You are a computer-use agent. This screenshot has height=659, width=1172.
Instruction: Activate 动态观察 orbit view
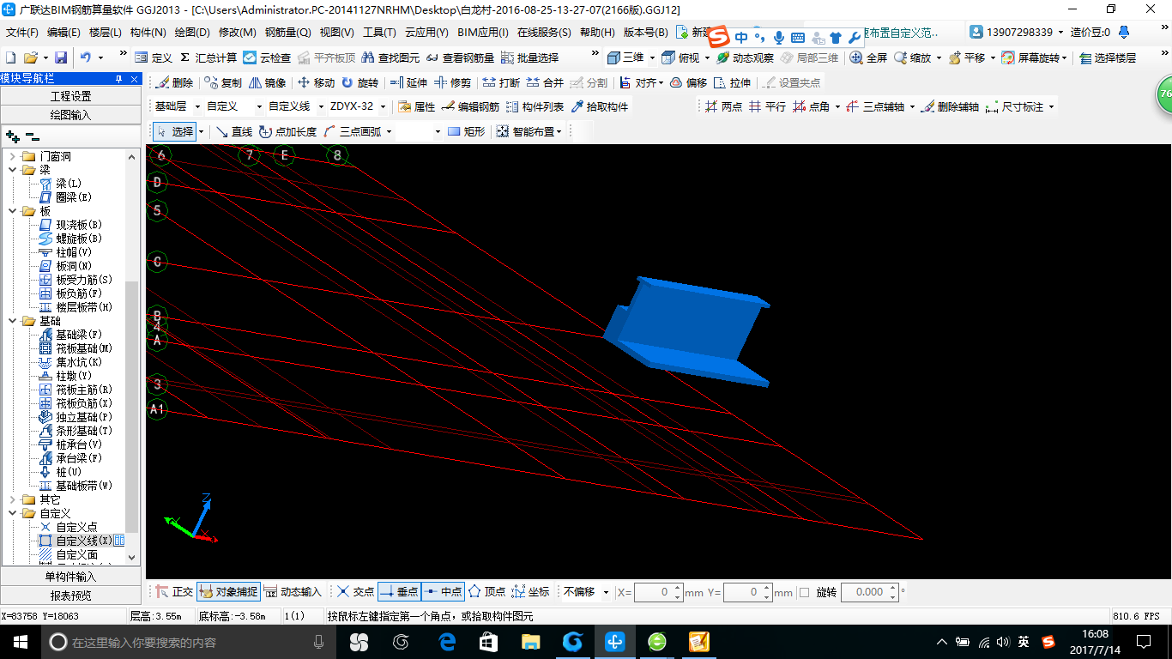pos(745,57)
